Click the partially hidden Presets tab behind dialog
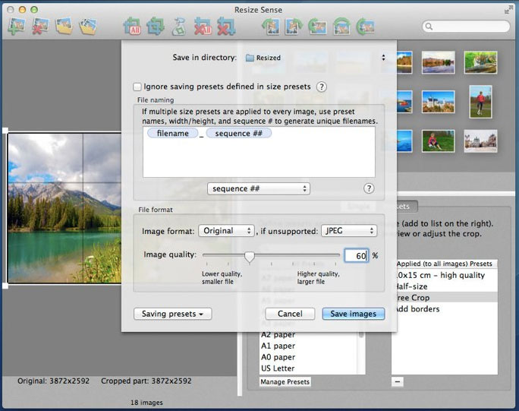519x411 pixels. [x=407, y=207]
